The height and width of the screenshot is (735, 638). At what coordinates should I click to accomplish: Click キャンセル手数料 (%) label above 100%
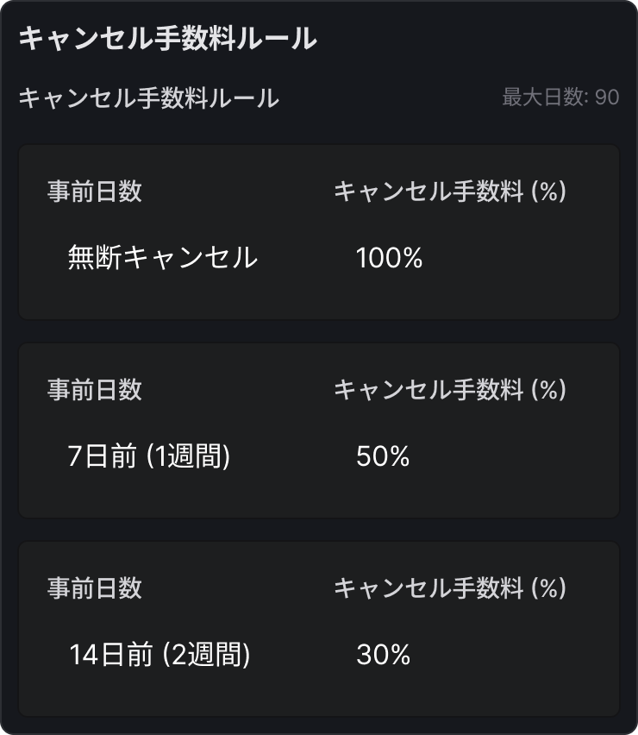[x=449, y=192]
